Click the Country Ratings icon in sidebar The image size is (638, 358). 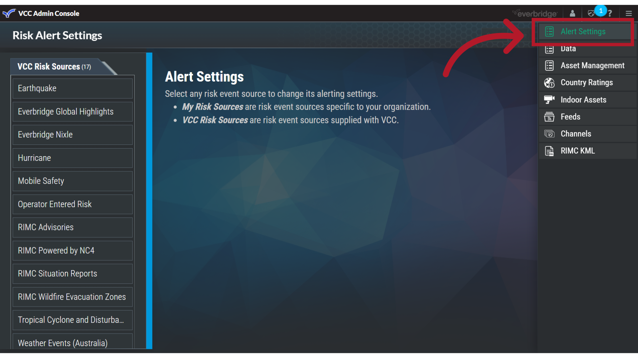click(550, 82)
